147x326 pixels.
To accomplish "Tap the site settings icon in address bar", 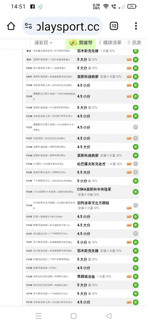I will (28, 26).
